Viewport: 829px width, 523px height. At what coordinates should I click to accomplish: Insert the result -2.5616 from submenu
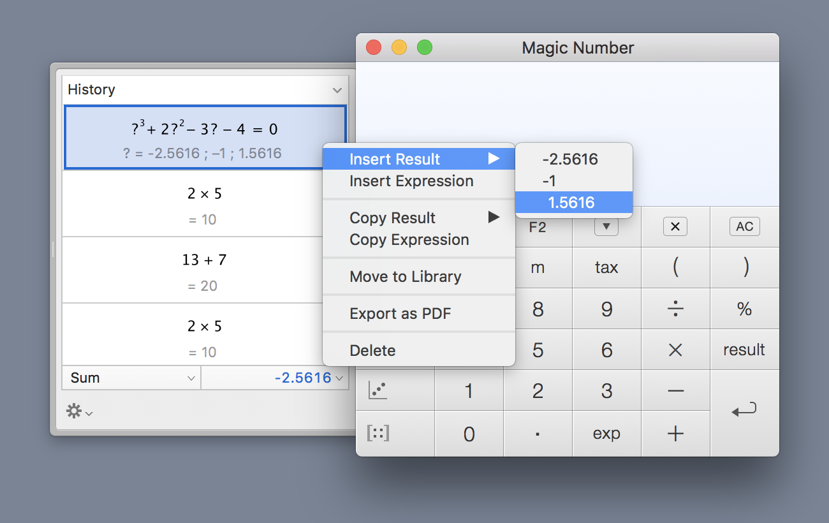tap(574, 159)
